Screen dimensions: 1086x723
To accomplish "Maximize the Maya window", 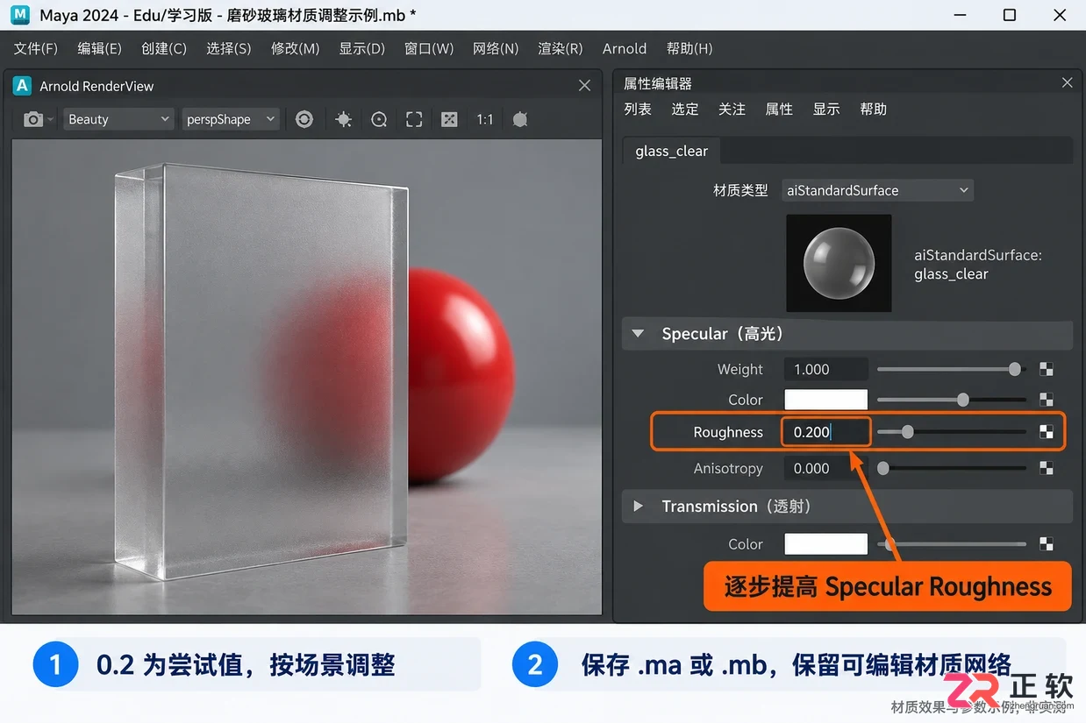I will 1010,15.
